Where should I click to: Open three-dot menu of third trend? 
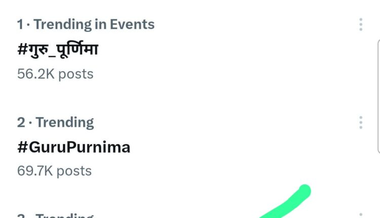point(361,215)
